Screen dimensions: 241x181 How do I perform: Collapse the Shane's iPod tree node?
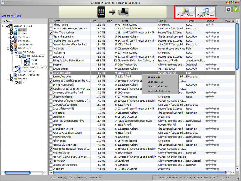[x=3, y=26]
